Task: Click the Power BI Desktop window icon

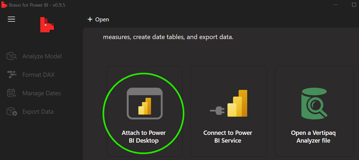Action: click(145, 103)
